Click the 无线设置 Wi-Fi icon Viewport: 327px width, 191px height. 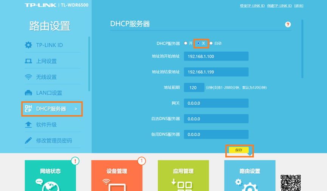coord(28,77)
